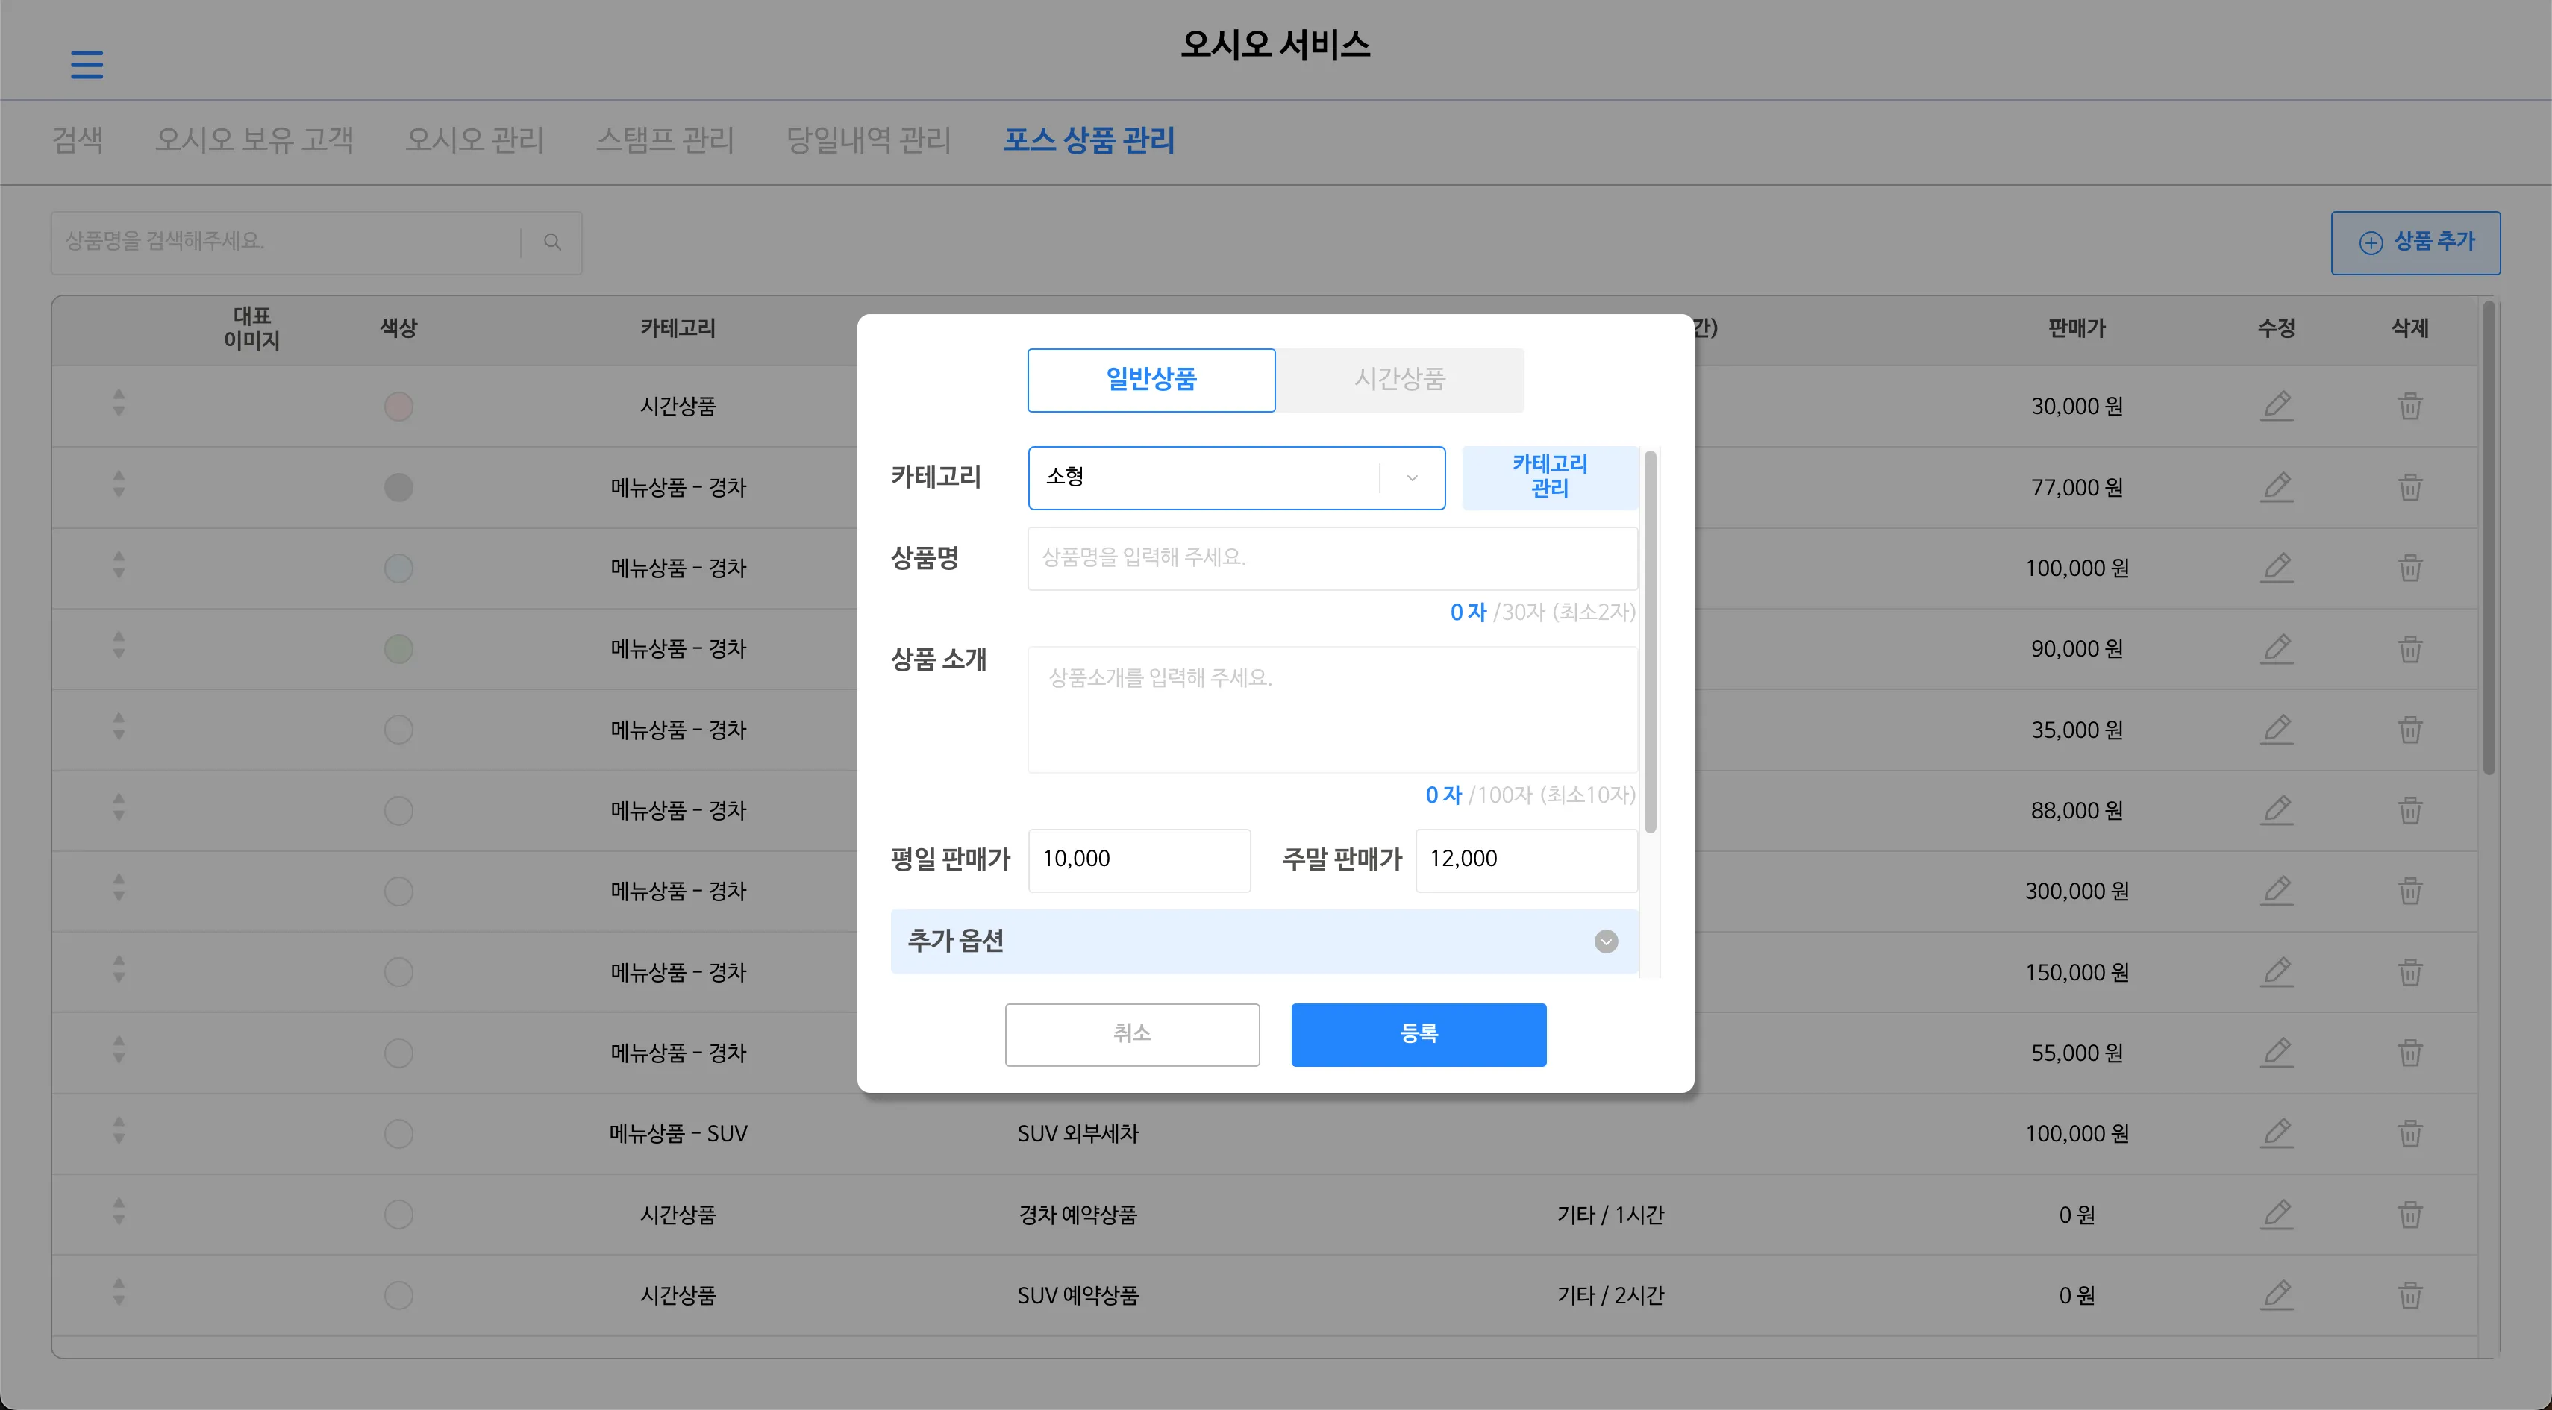Select the 일반상품 product type
The width and height of the screenshot is (2552, 1410).
point(1150,379)
